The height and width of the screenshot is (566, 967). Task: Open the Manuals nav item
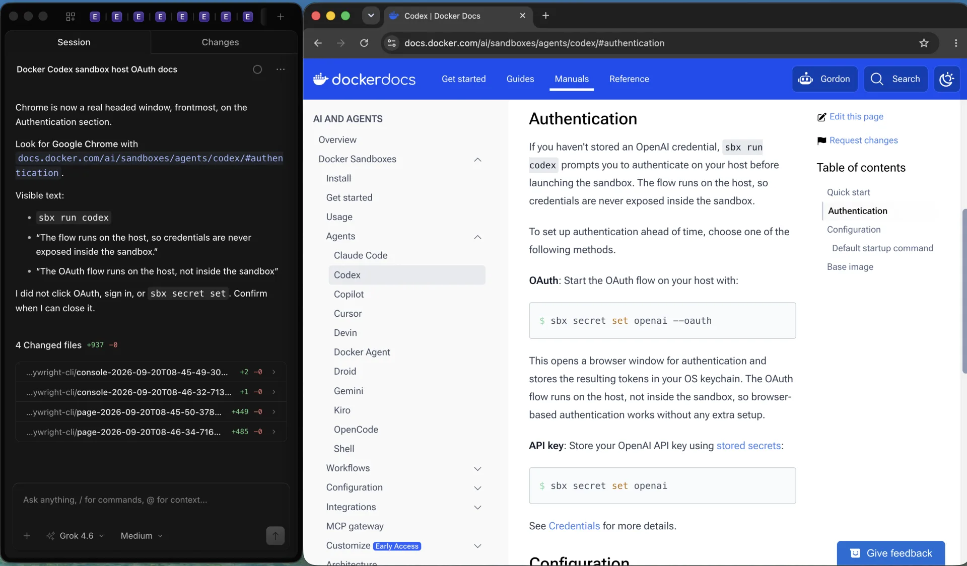tap(571, 79)
